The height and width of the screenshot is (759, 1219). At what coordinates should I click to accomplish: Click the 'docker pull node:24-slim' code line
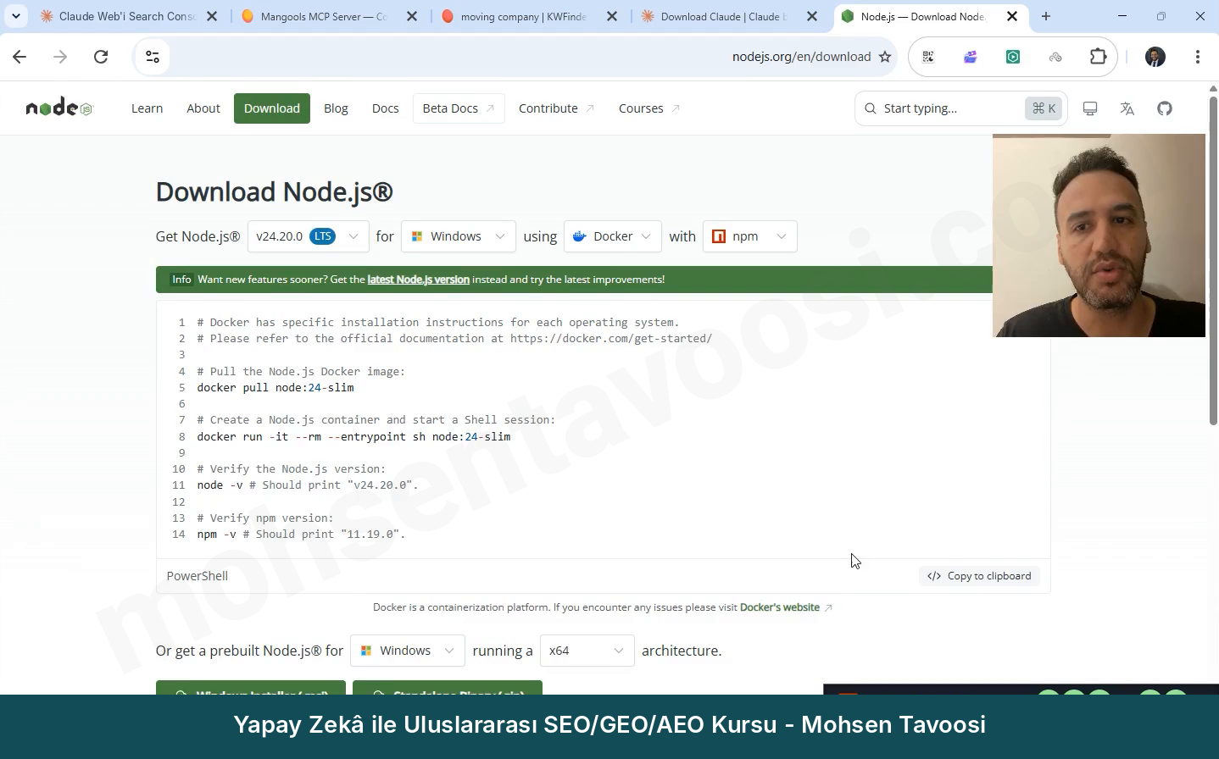point(276,387)
